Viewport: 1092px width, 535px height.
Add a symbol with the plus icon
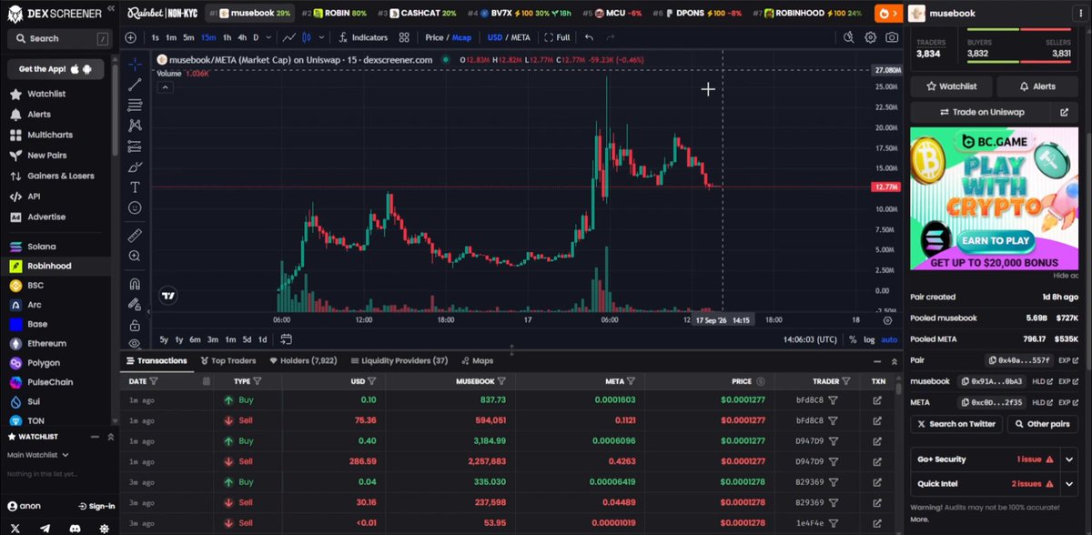pyautogui.click(x=130, y=37)
